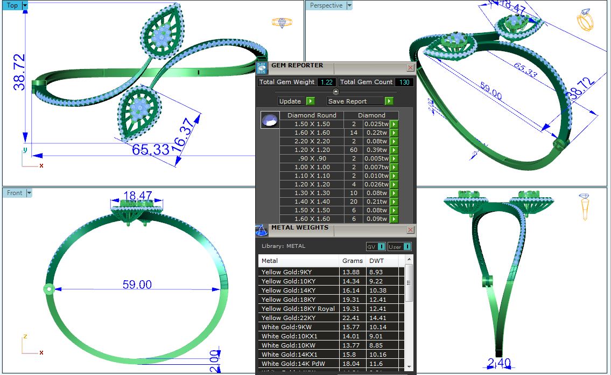
Task: Click green arrow for .90 X .90 row
Action: point(394,158)
